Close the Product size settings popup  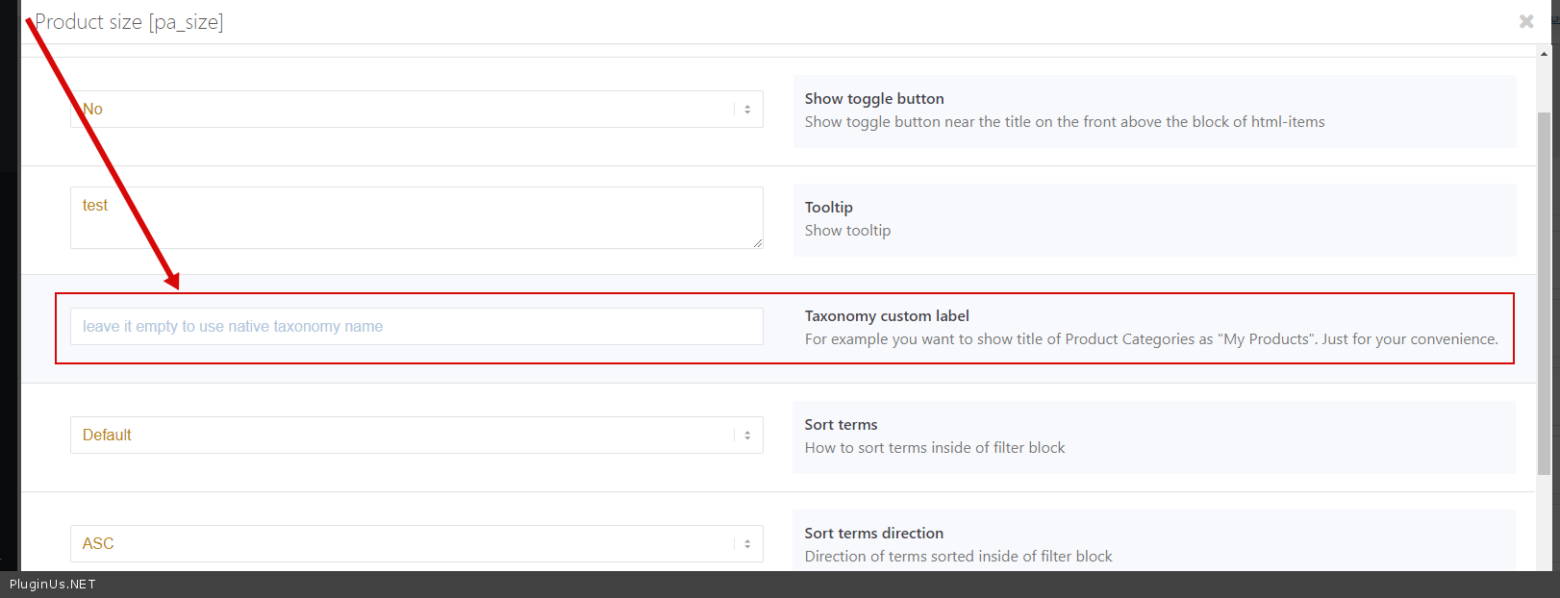(x=1525, y=21)
